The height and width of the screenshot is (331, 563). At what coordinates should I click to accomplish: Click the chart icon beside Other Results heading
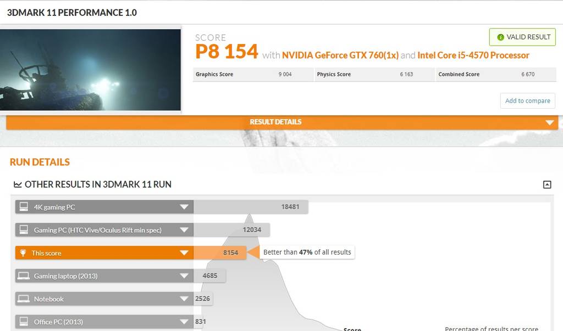tap(18, 184)
